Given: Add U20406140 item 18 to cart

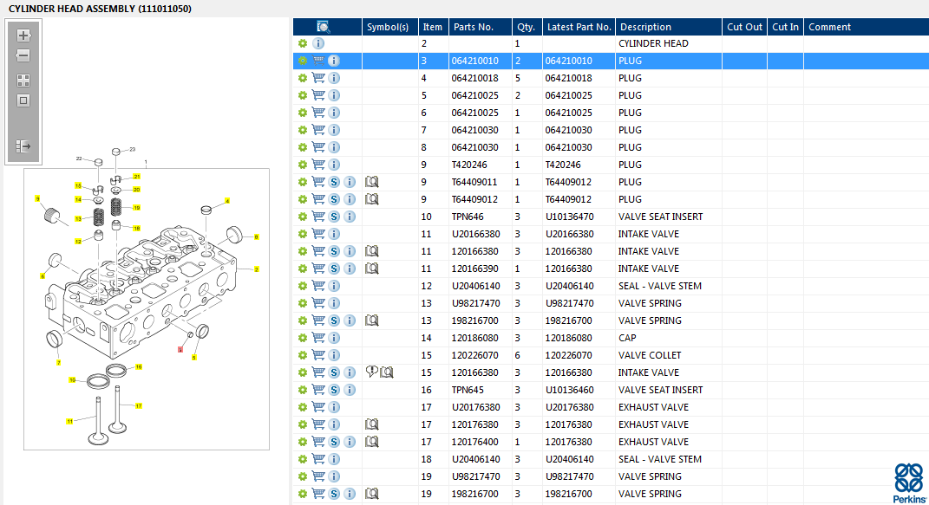Looking at the screenshot, I should (x=318, y=458).
